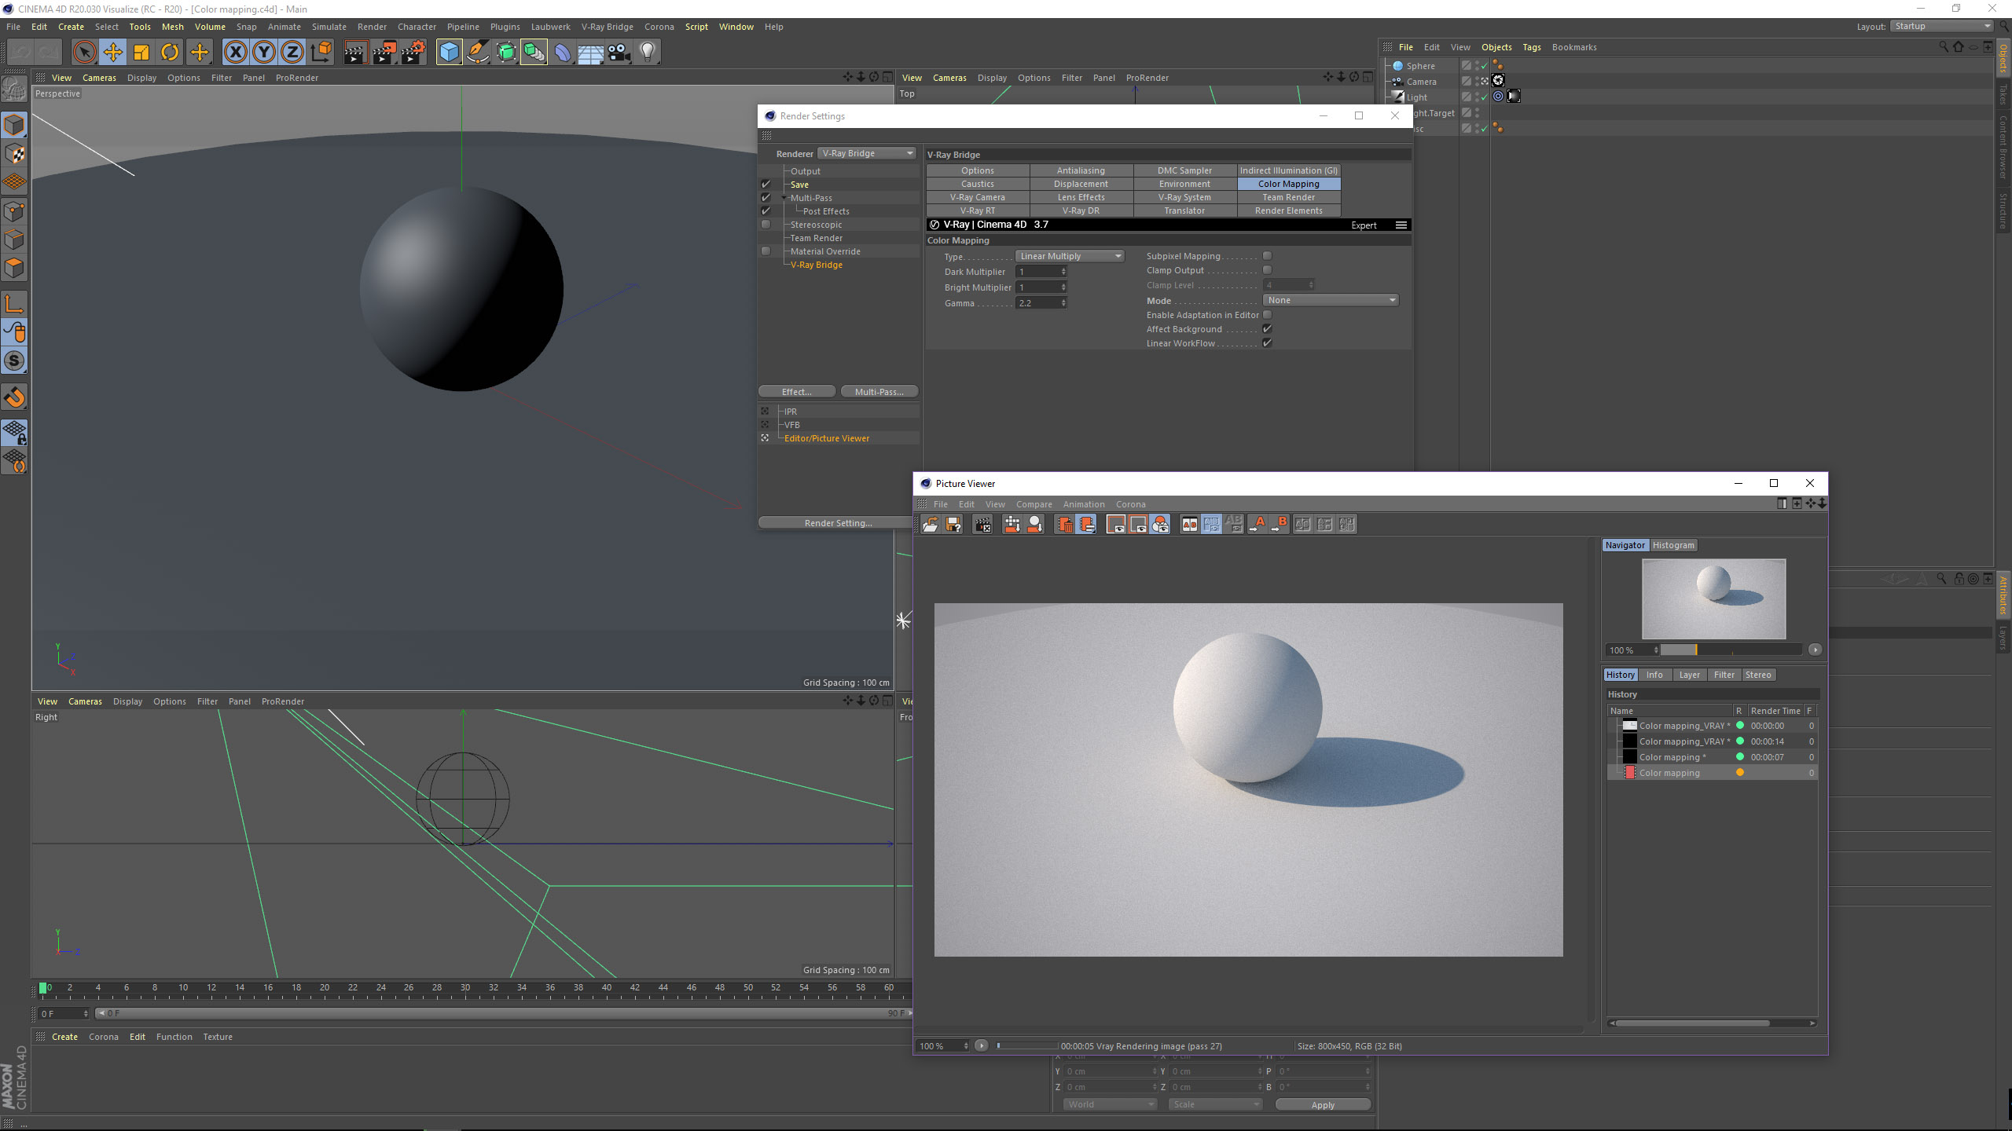Select the Move tool in top toolbar
Screen dimensions: 2012x1131
tap(113, 53)
